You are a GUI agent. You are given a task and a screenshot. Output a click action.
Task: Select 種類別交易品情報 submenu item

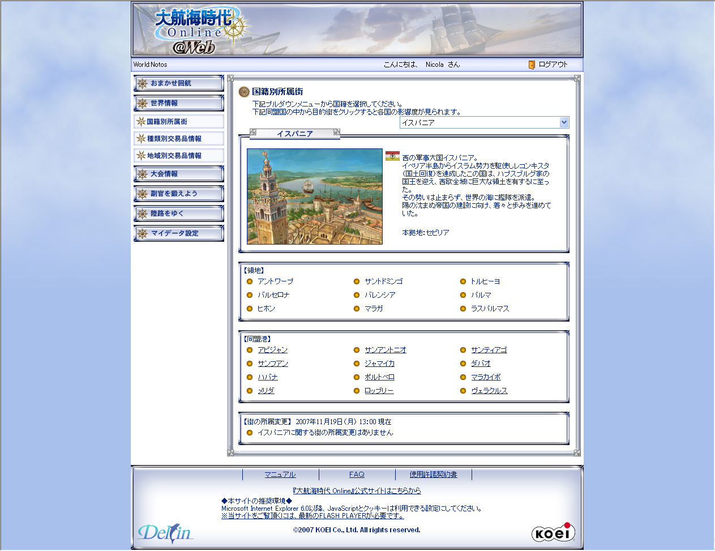pyautogui.click(x=179, y=139)
